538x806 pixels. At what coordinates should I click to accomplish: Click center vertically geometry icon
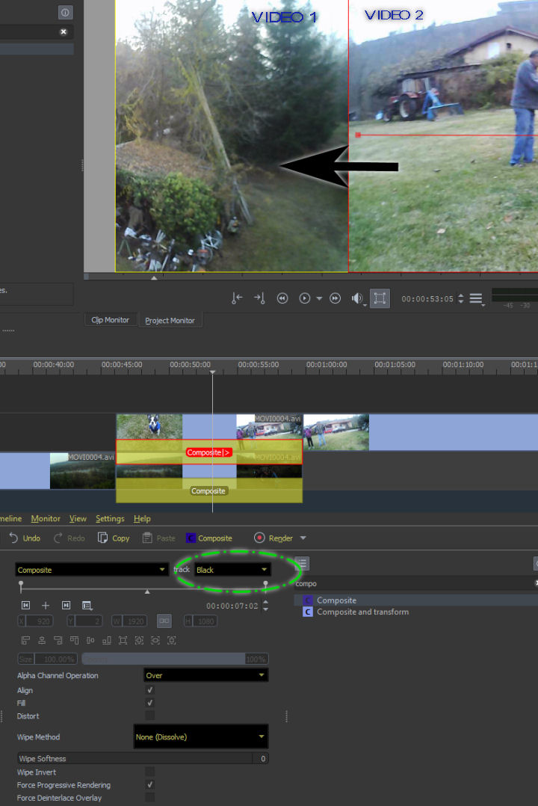[x=90, y=640]
